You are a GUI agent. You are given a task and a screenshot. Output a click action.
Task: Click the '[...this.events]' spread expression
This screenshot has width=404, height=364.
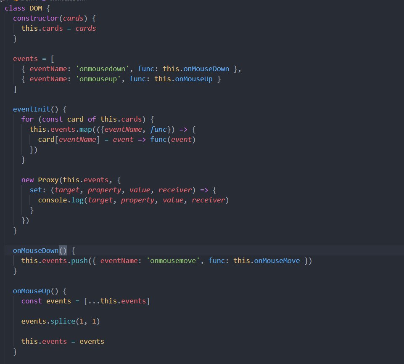(117, 301)
